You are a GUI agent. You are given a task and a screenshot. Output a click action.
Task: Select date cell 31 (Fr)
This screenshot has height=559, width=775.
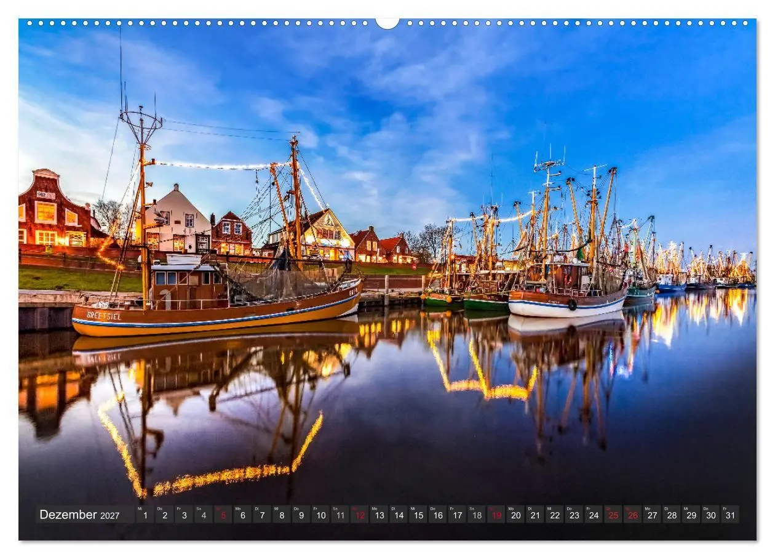[731, 515]
